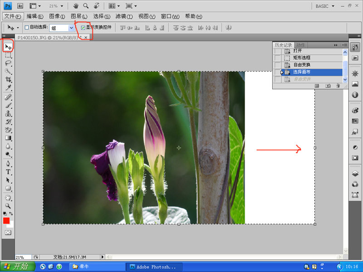Select the History Brush tool
Image resolution: width=363 pixels, height=272 pixels.
(x=8, y=121)
